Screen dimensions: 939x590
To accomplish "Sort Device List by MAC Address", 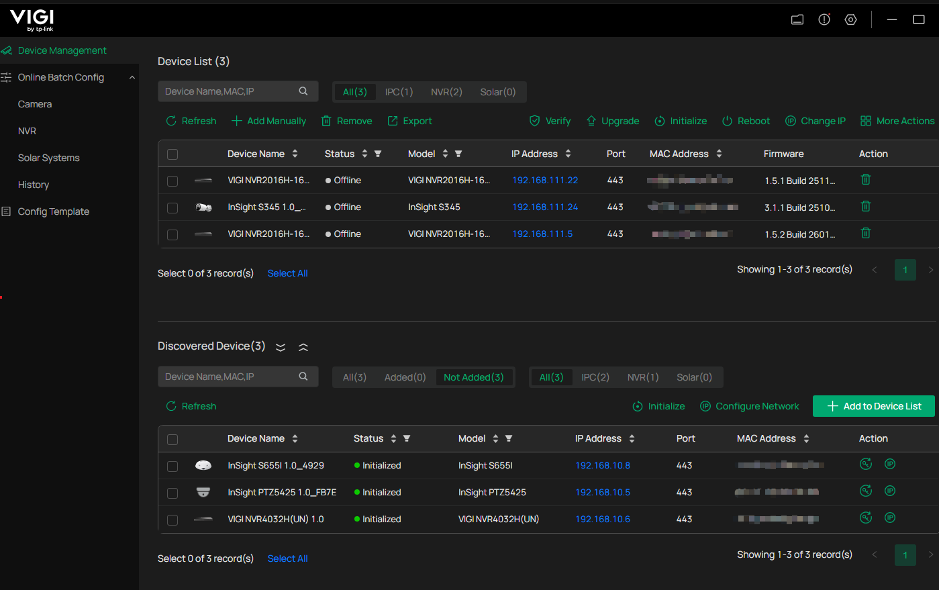I will 719,154.
